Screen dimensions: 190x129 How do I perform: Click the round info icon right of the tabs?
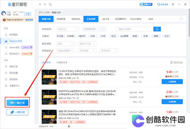tap(181, 19)
